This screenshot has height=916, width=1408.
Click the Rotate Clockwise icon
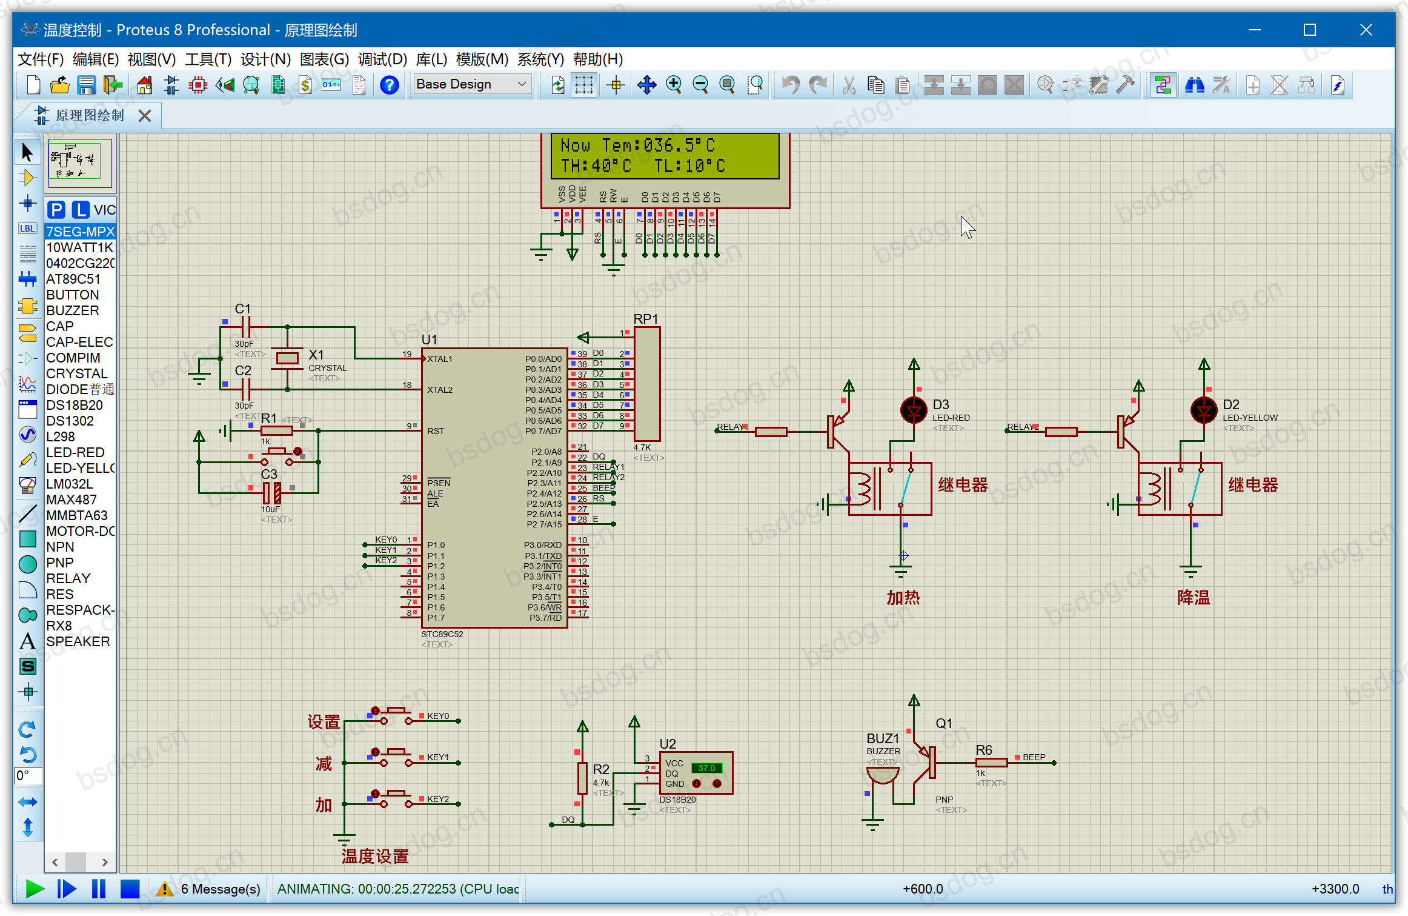(x=27, y=729)
